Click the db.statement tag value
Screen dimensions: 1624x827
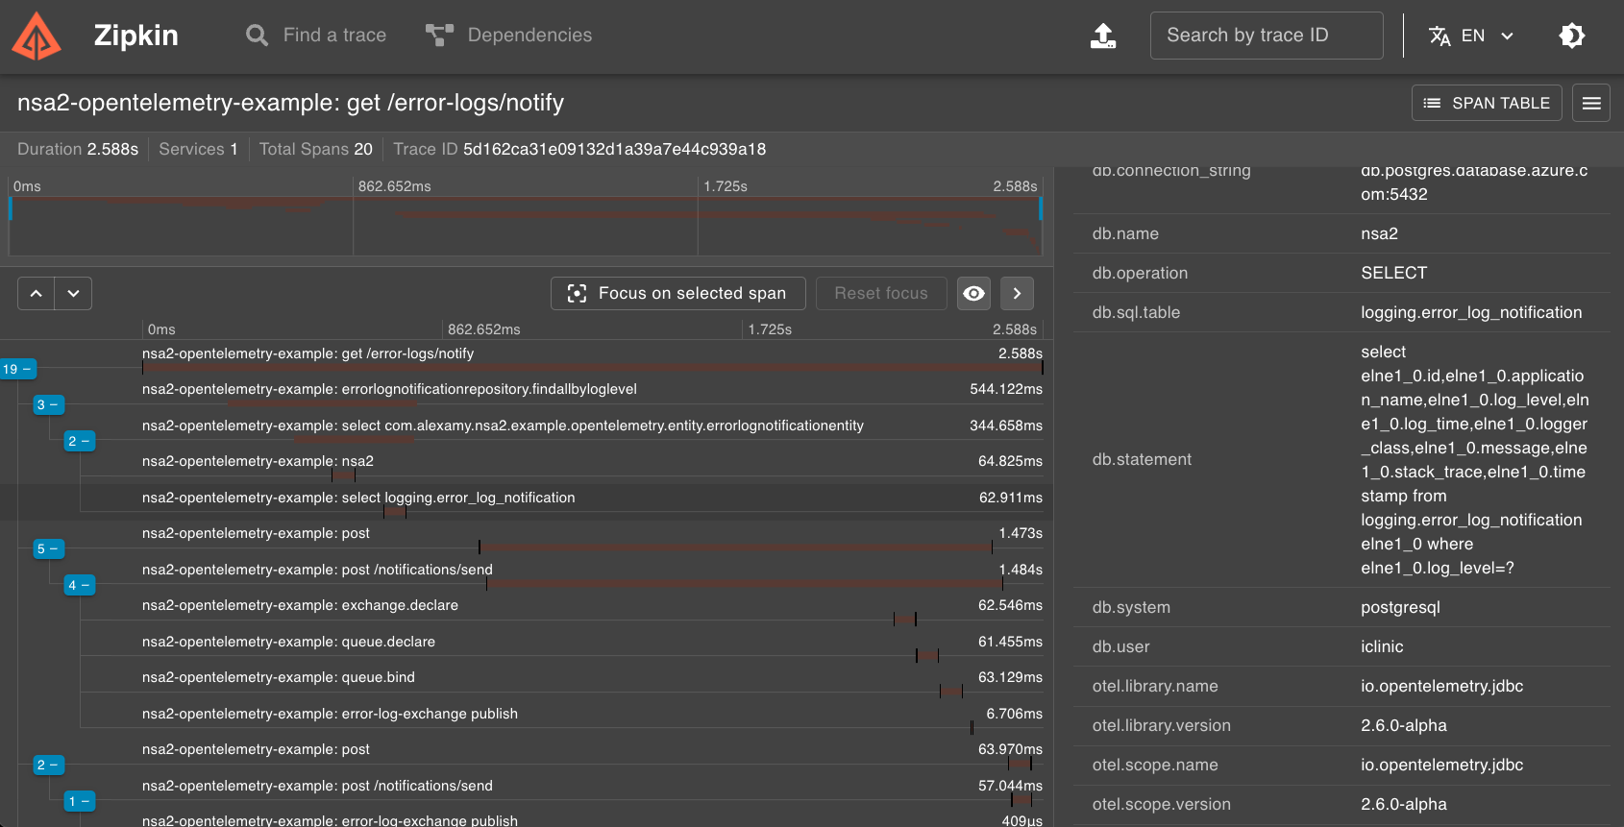(1474, 460)
